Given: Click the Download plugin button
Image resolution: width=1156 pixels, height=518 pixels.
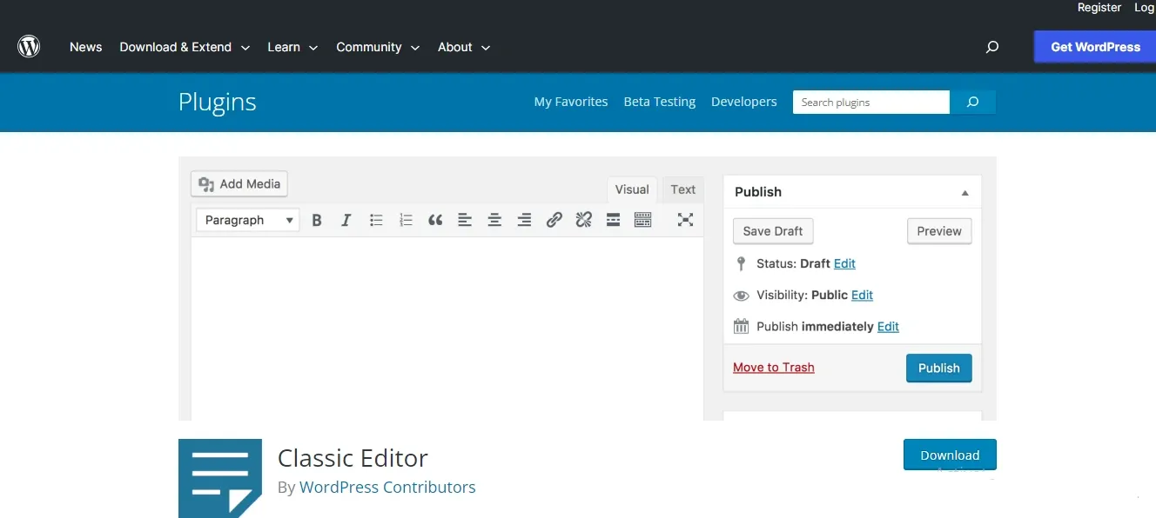Looking at the screenshot, I should 950,455.
